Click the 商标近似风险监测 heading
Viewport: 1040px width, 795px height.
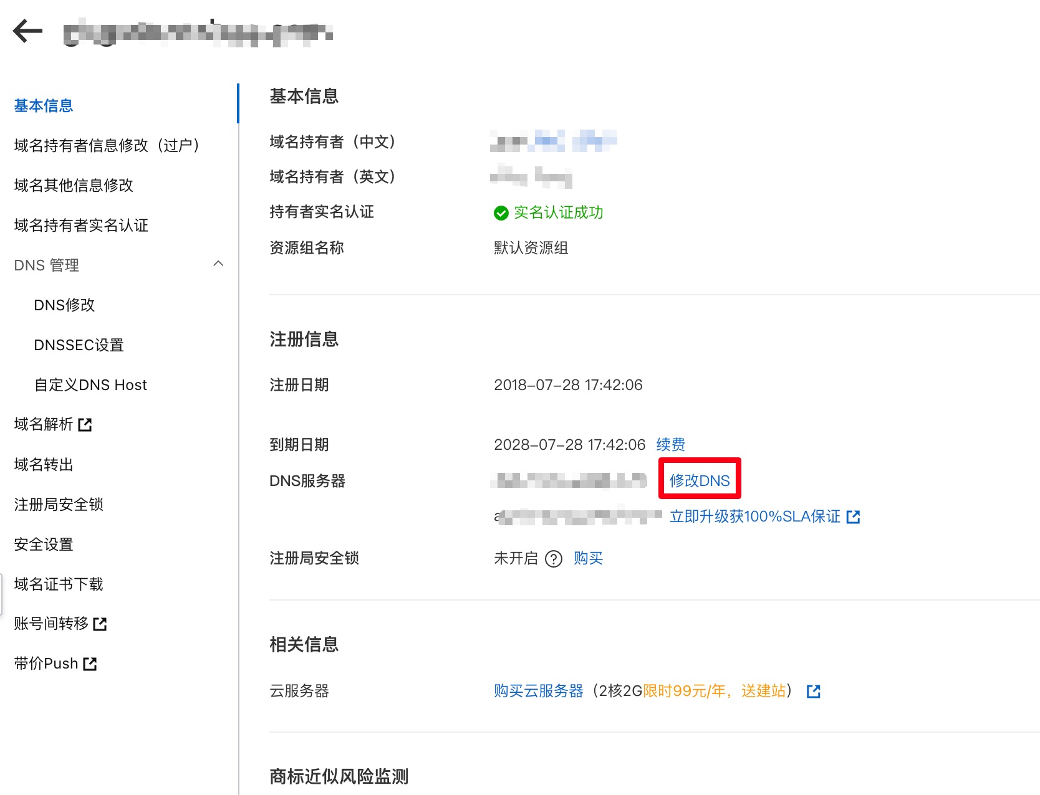click(x=339, y=777)
